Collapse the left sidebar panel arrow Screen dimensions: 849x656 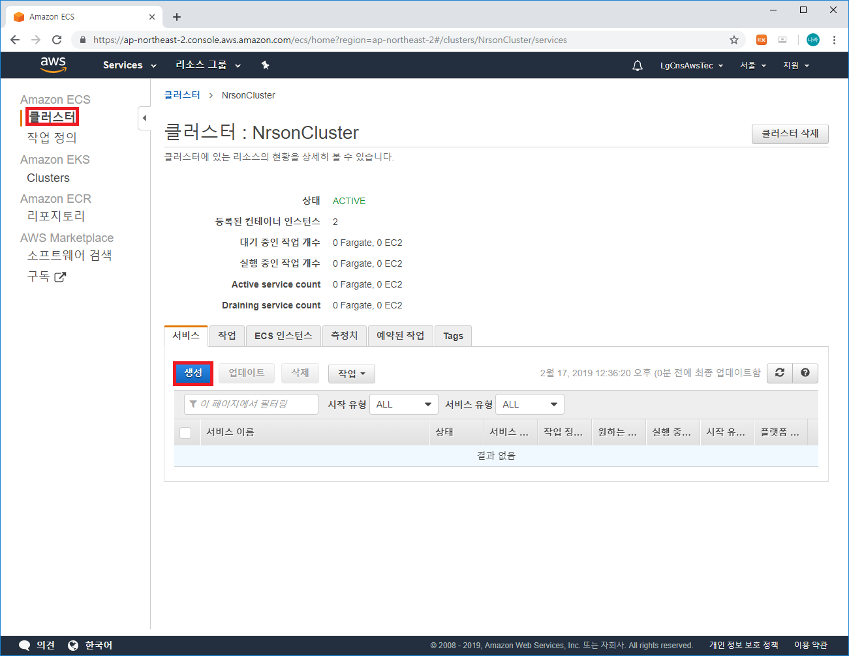pos(144,118)
